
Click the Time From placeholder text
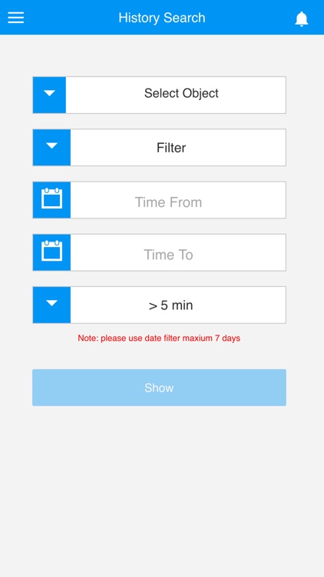(168, 202)
